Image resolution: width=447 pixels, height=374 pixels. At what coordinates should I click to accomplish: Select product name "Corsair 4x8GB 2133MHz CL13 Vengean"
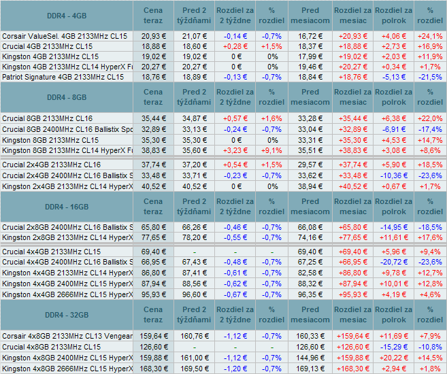click(x=67, y=336)
